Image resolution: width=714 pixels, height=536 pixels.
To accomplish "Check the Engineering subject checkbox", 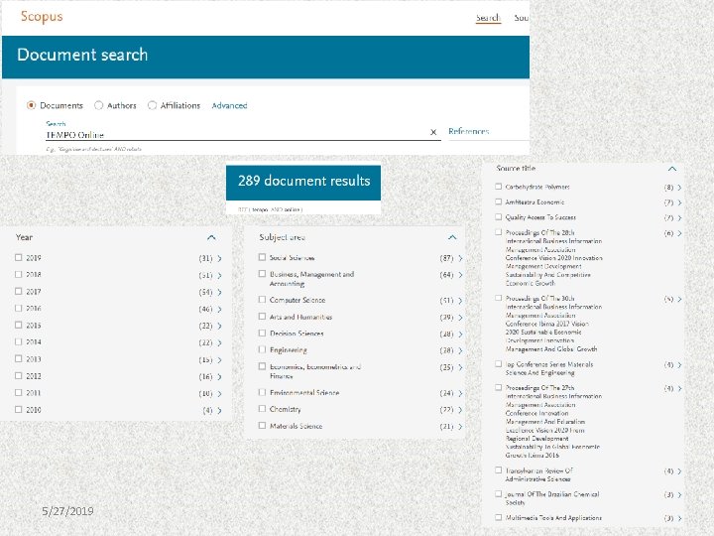I will 262,349.
